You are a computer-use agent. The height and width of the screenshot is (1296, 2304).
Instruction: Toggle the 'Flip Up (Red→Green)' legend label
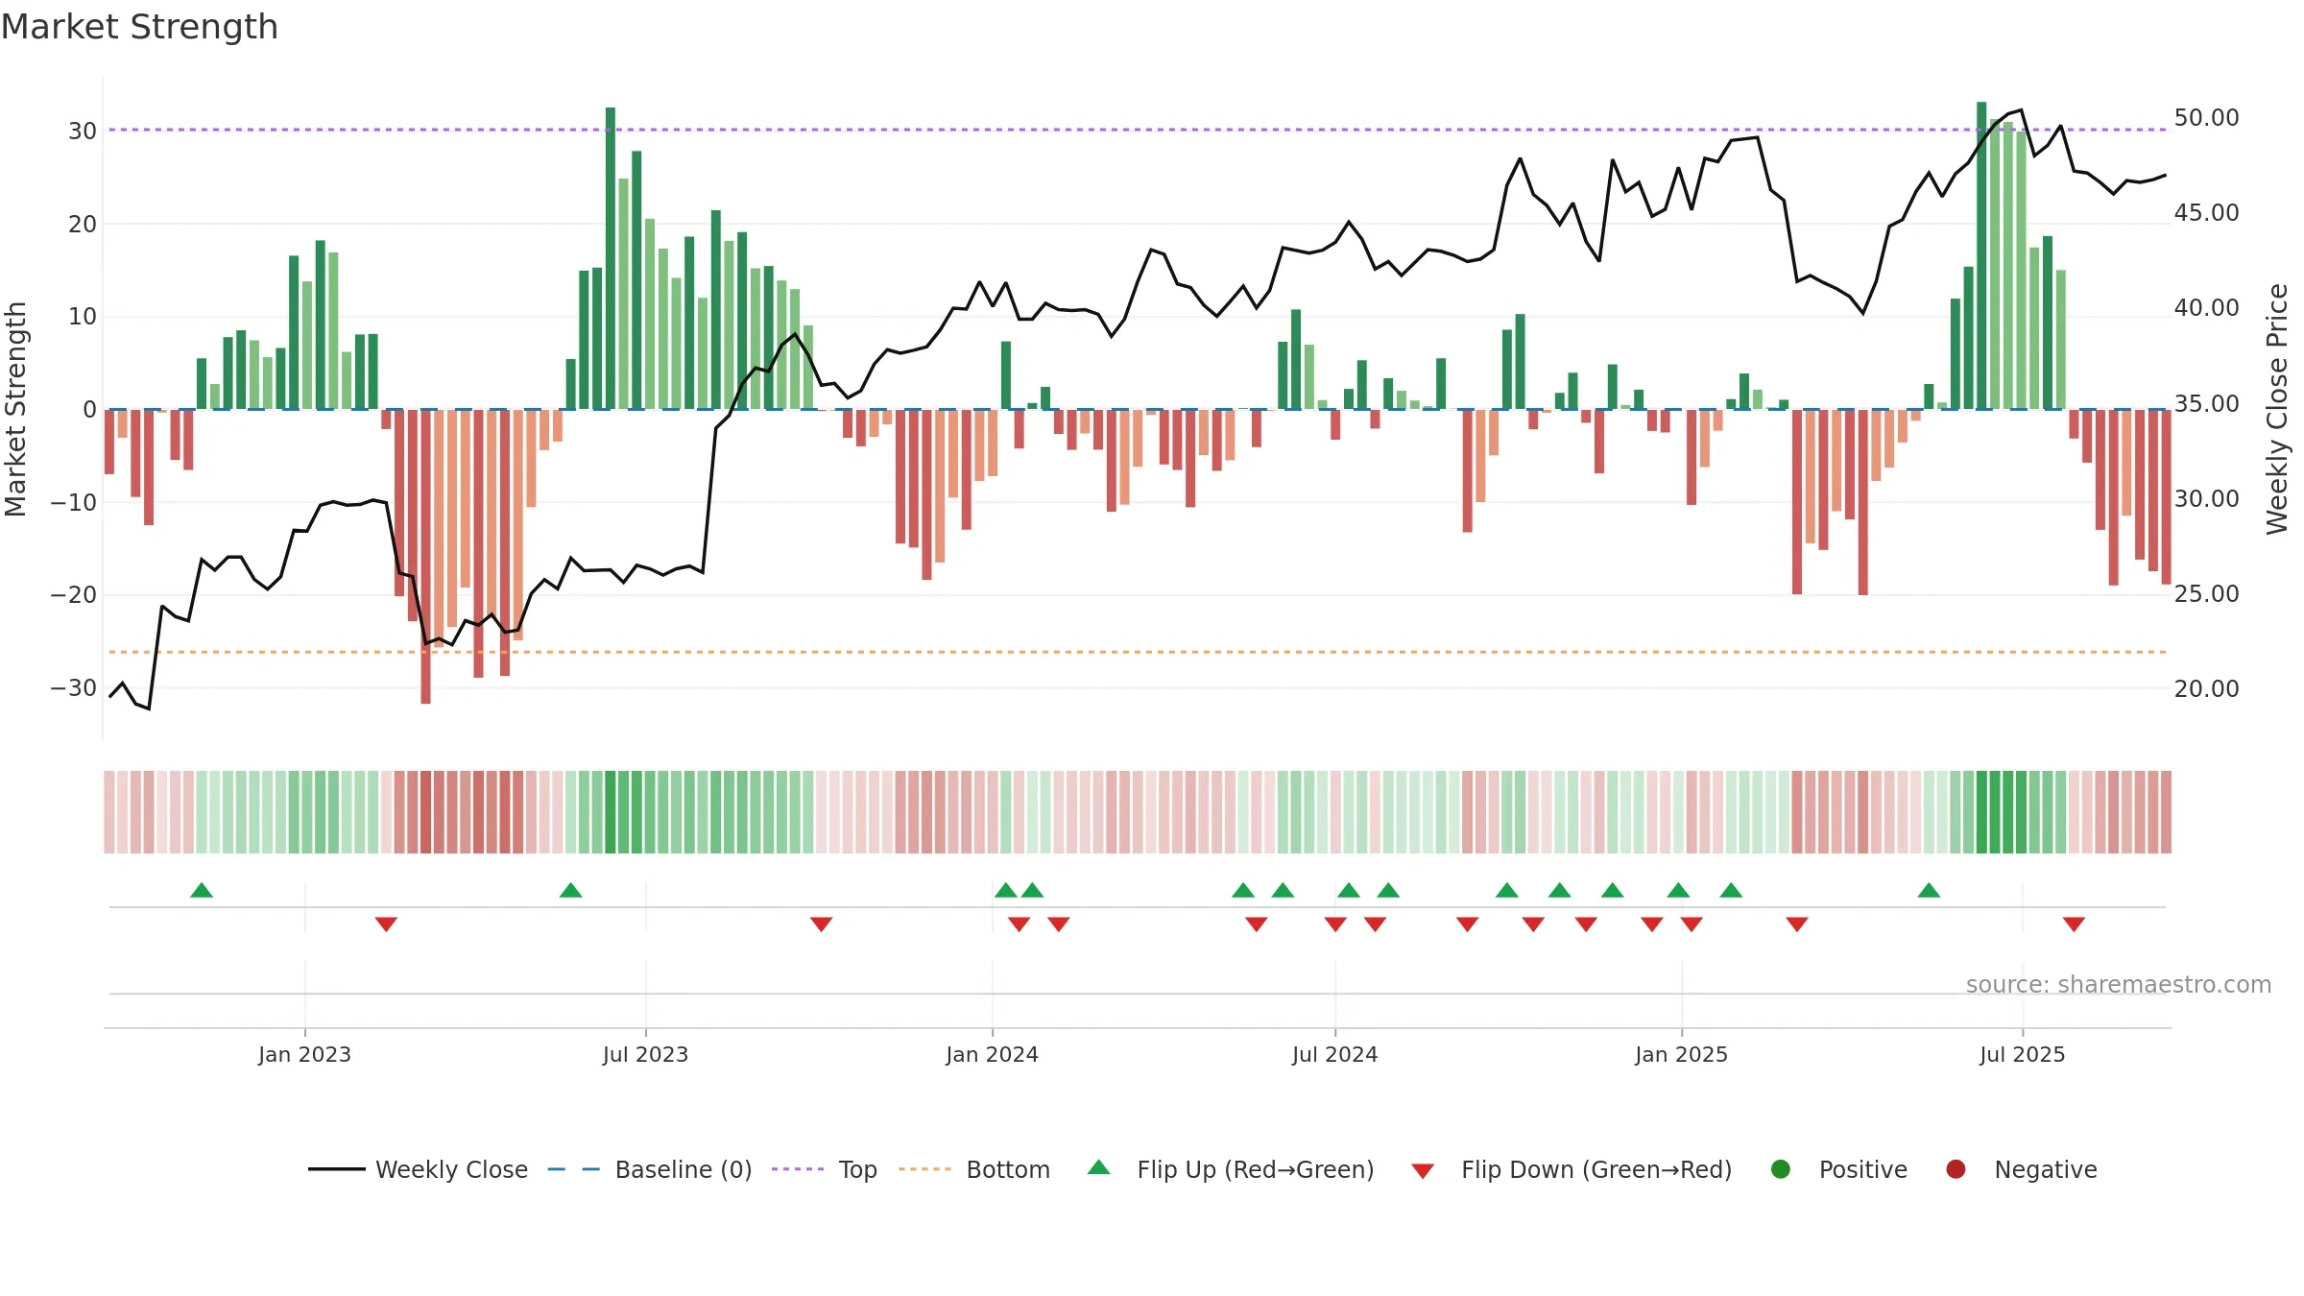(1256, 1170)
